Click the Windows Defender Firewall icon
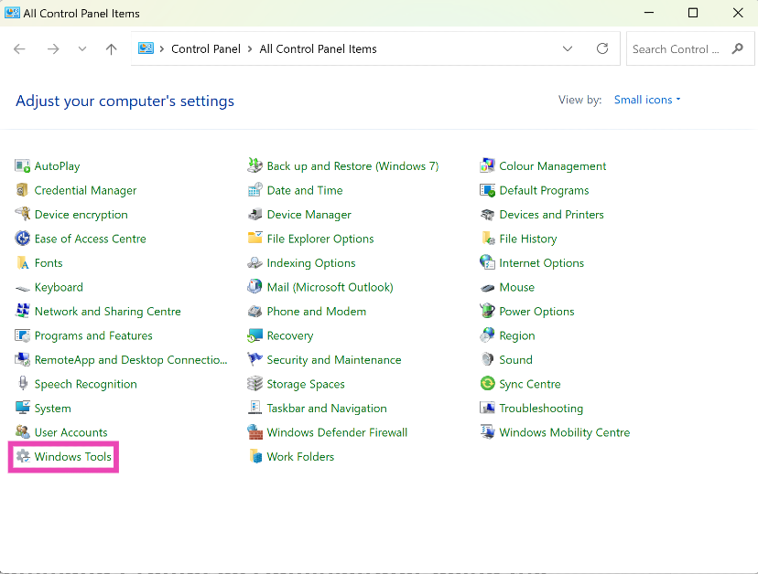This screenshot has width=758, height=574. 255,432
